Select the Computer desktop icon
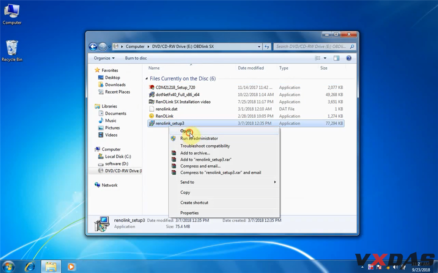Image resolution: width=438 pixels, height=273 pixels. [x=12, y=15]
